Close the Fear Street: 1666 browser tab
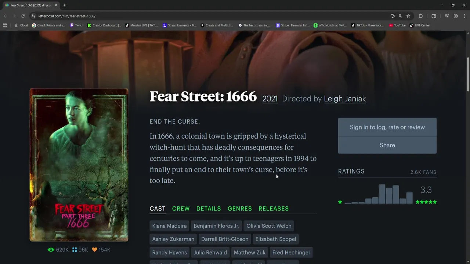This screenshot has width=470, height=264. [x=56, y=5]
